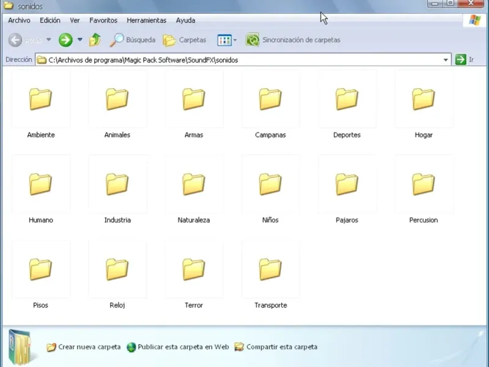This screenshot has width=489, height=367.
Task: Click Publicar esta carpeta en Web
Action: click(x=183, y=347)
